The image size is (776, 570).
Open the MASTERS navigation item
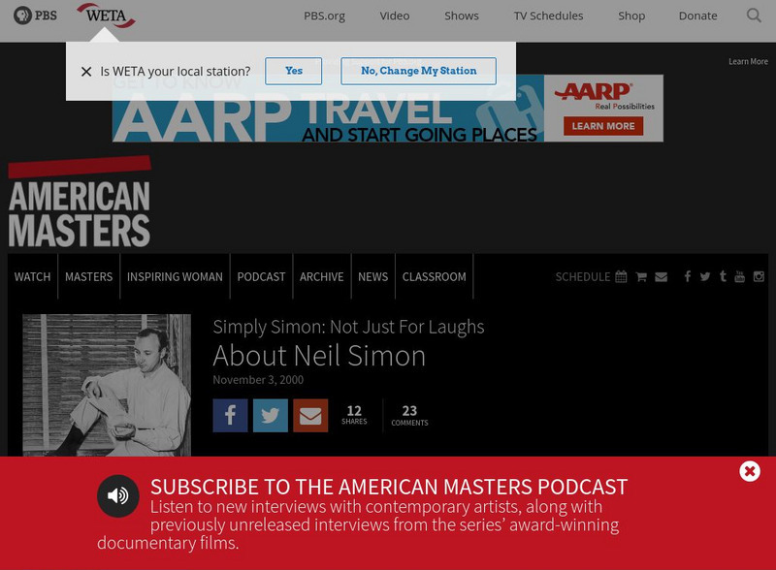point(88,276)
